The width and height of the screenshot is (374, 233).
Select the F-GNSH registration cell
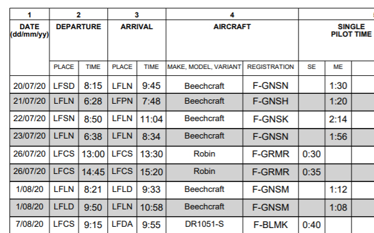tap(271, 103)
